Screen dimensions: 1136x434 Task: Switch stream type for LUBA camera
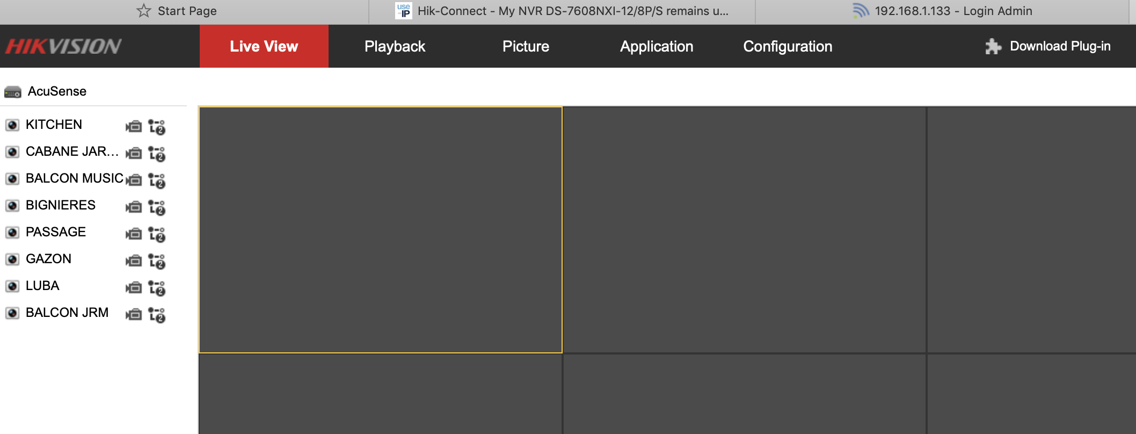click(x=157, y=288)
